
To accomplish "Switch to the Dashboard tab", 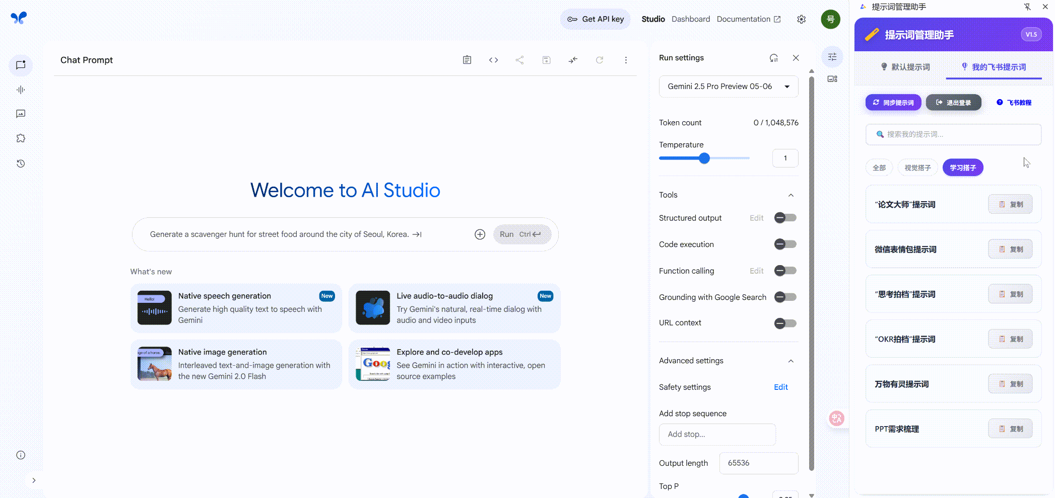I will click(x=691, y=19).
